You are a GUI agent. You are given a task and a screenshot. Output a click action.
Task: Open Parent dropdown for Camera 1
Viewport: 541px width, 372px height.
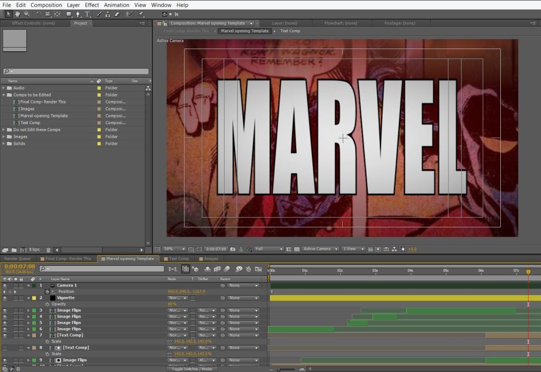(x=244, y=286)
